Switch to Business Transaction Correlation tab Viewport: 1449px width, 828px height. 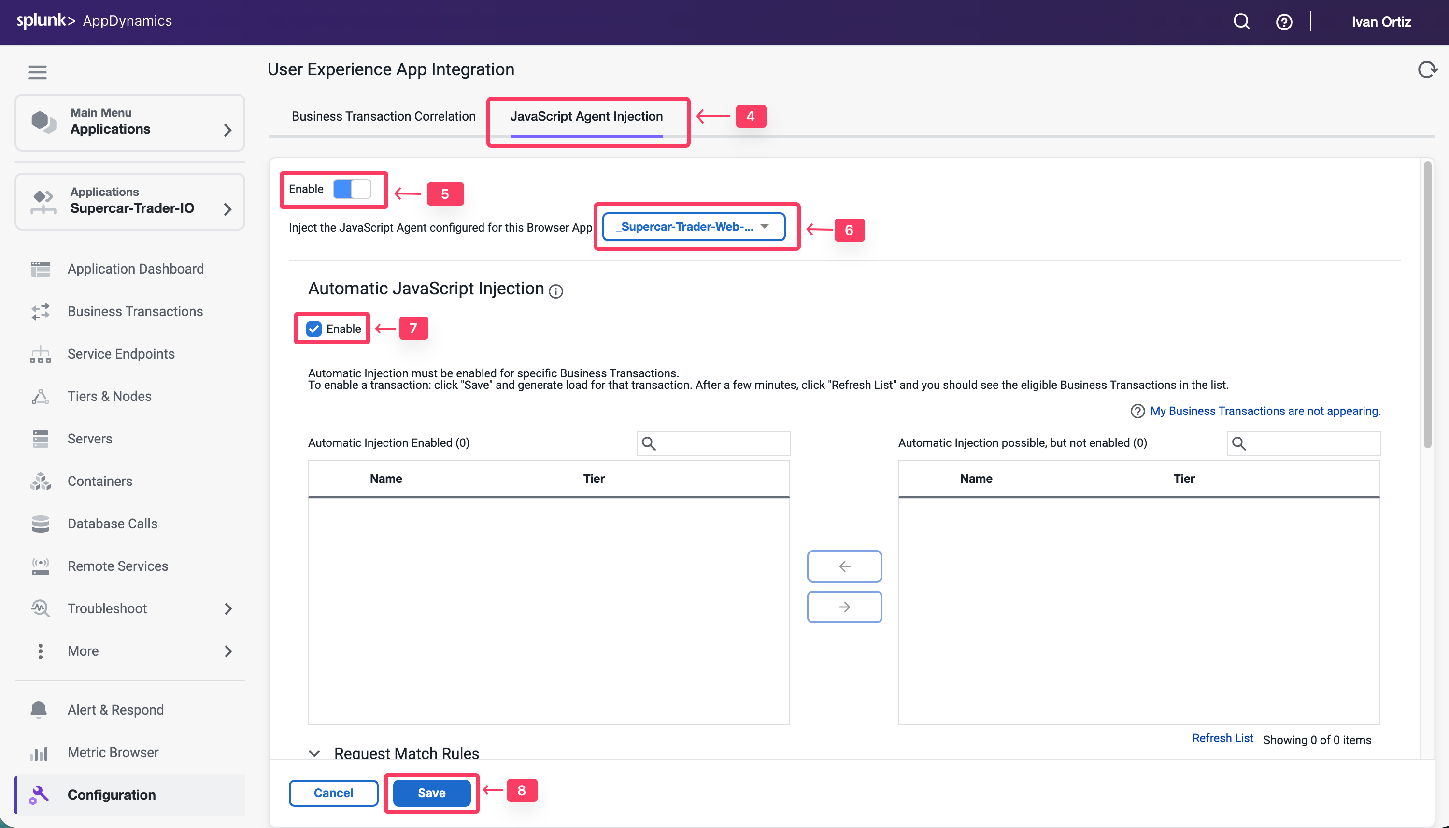(383, 116)
